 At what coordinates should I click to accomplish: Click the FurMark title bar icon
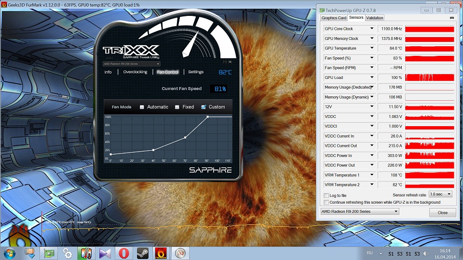point(4,5)
